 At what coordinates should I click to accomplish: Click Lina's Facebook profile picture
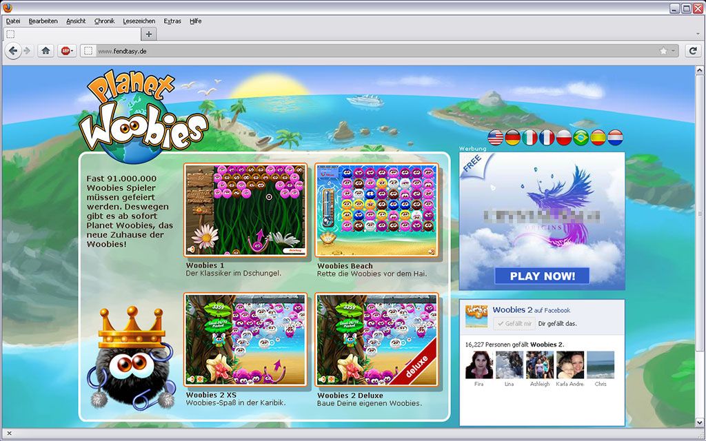[x=510, y=365]
